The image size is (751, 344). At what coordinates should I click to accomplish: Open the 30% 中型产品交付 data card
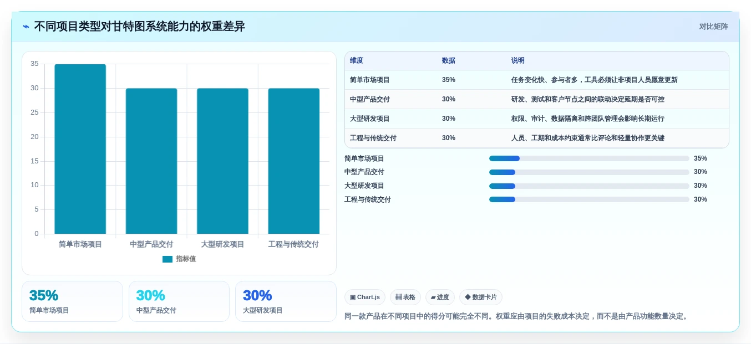click(179, 301)
